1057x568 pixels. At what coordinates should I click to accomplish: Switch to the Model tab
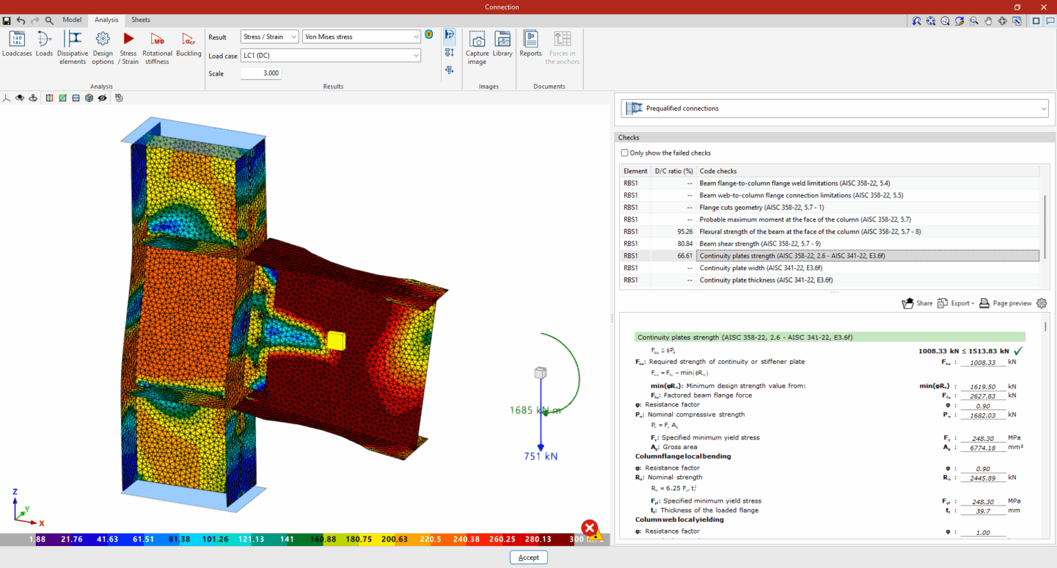[x=72, y=19]
